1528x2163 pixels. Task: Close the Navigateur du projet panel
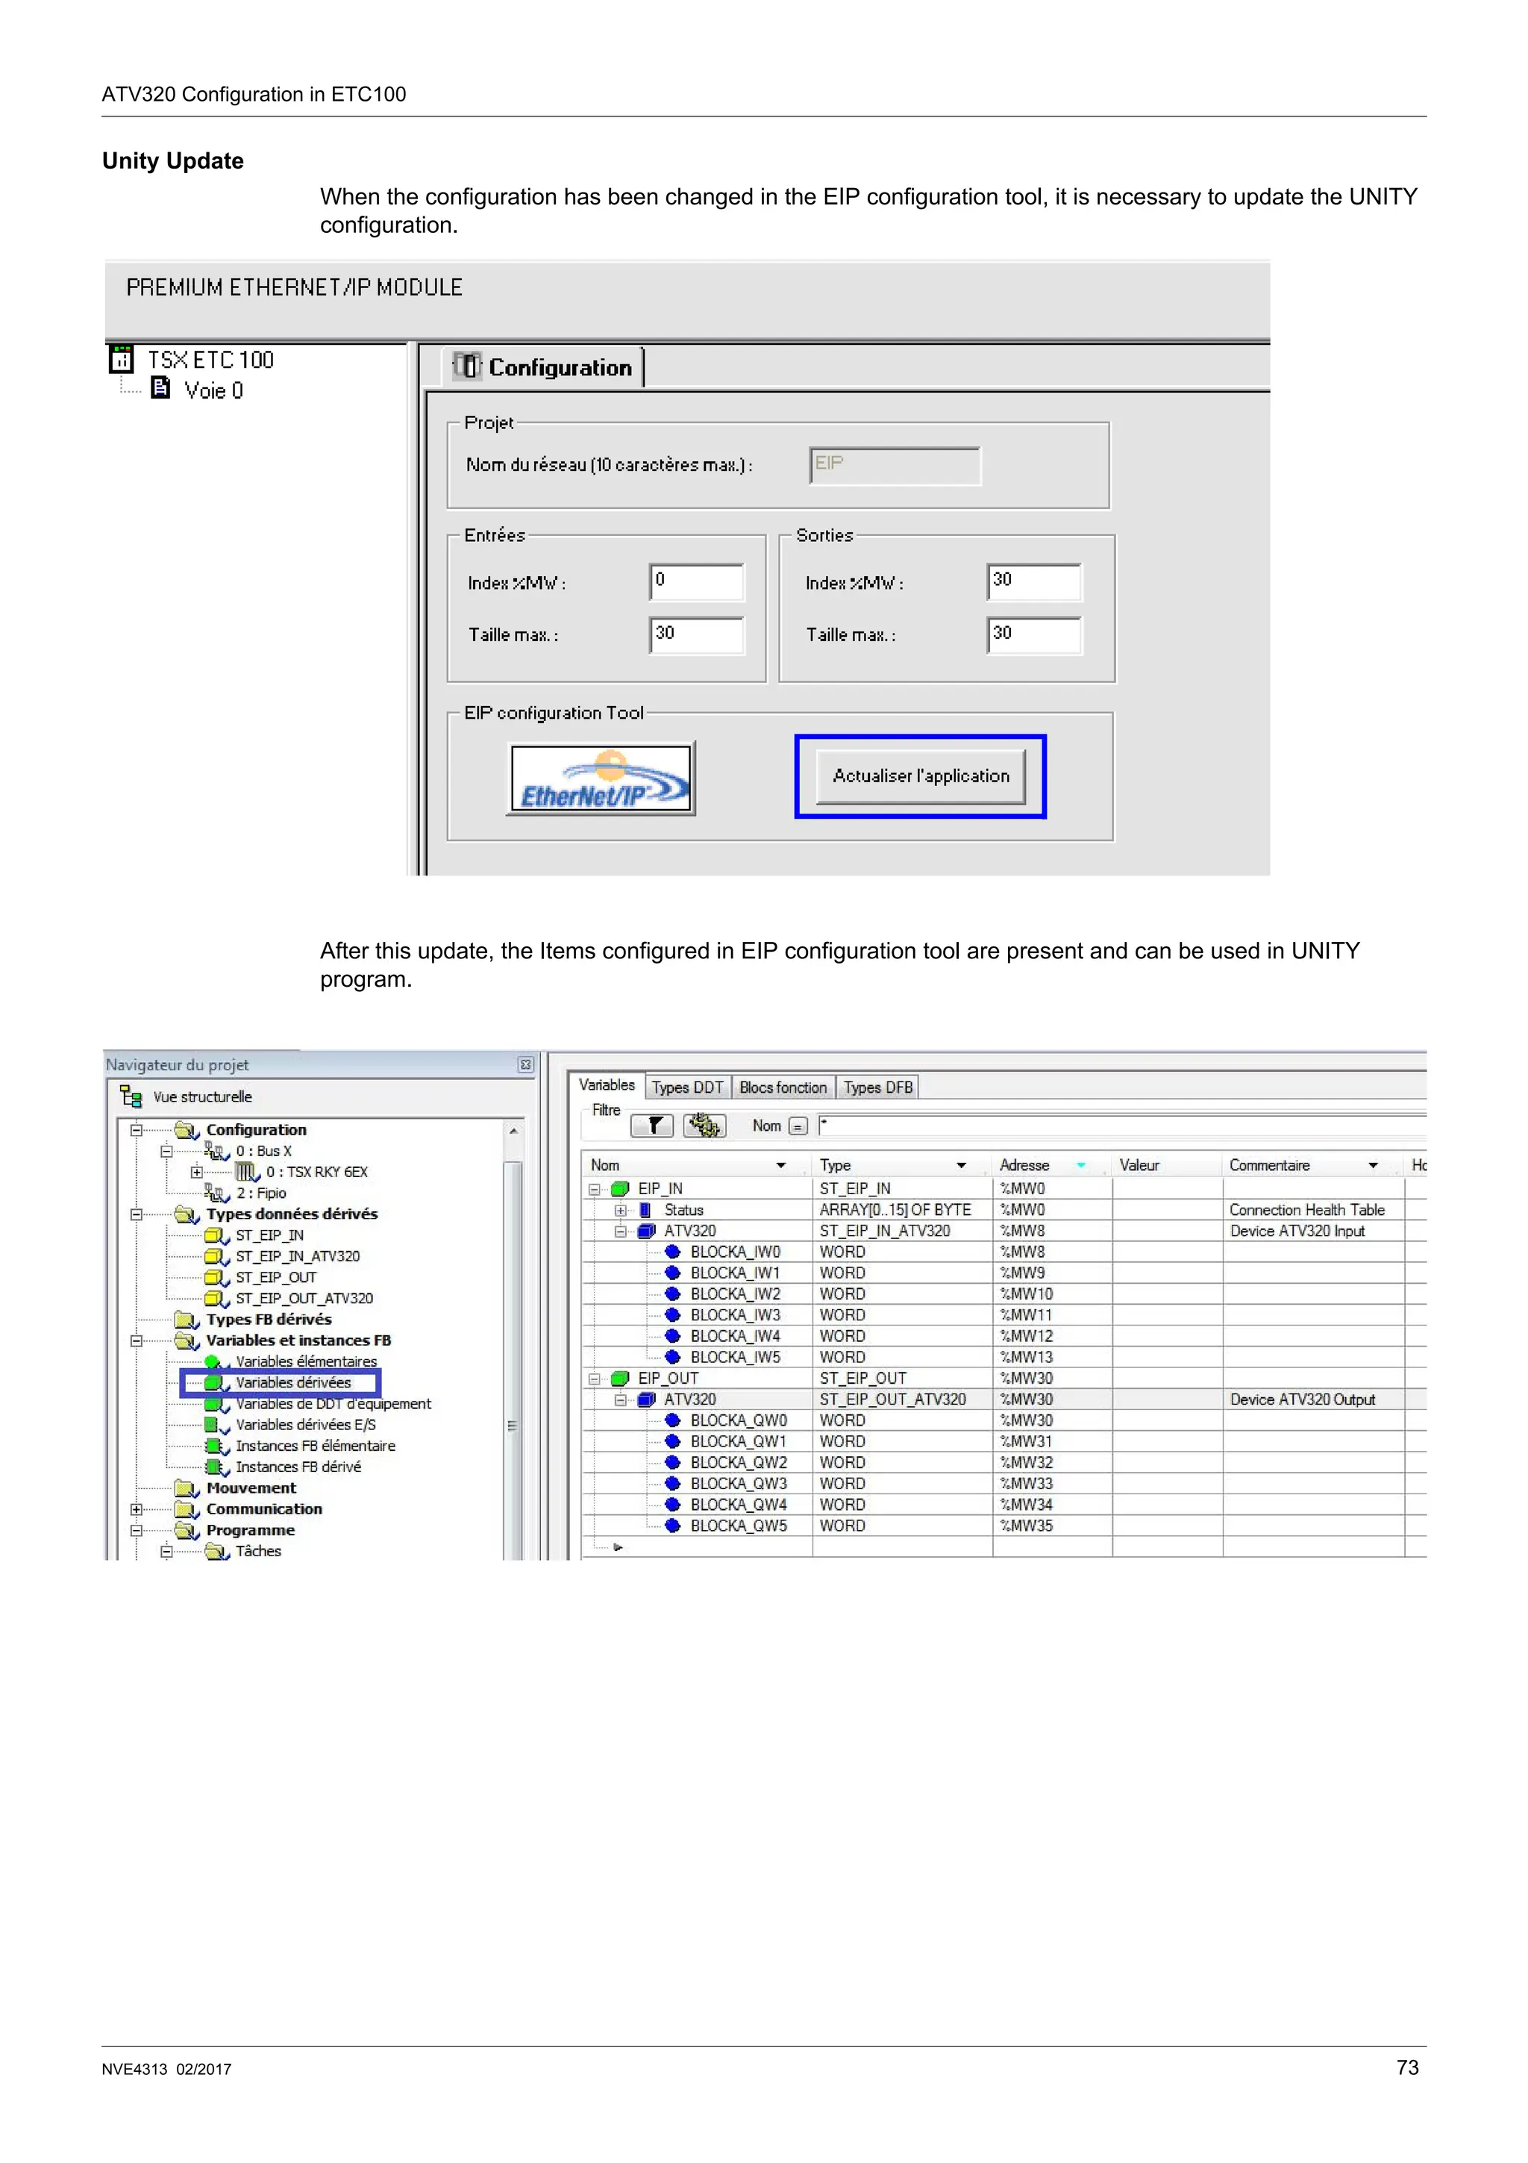coord(525,1064)
